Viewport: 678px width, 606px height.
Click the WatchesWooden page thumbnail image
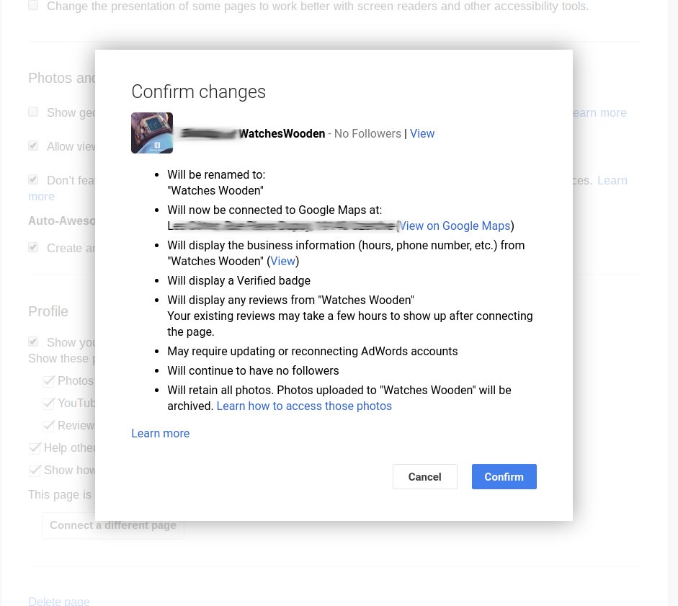point(152,133)
